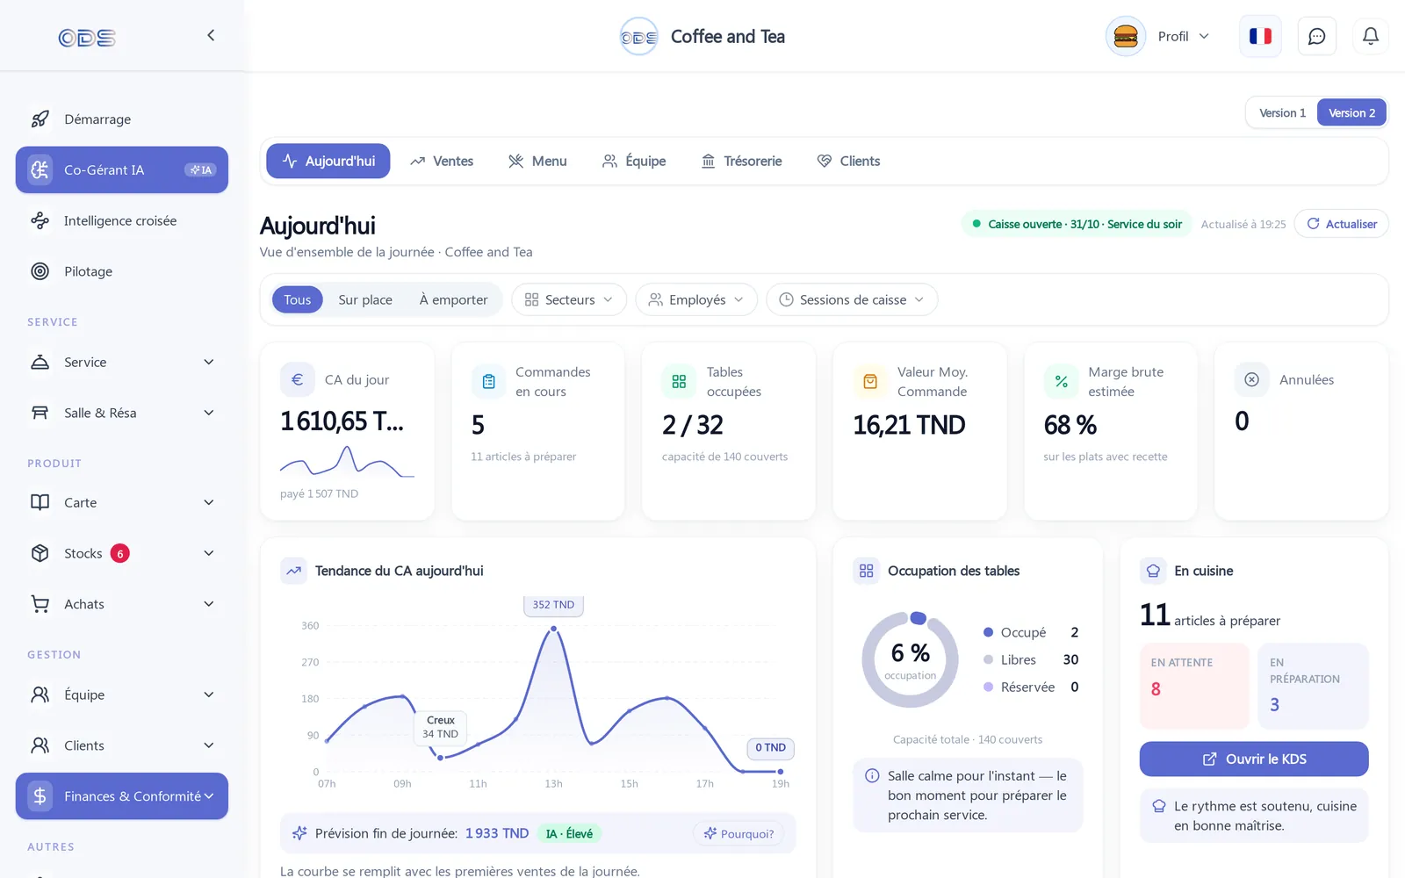Click the trend icon beside Tendance du CA

click(293, 571)
